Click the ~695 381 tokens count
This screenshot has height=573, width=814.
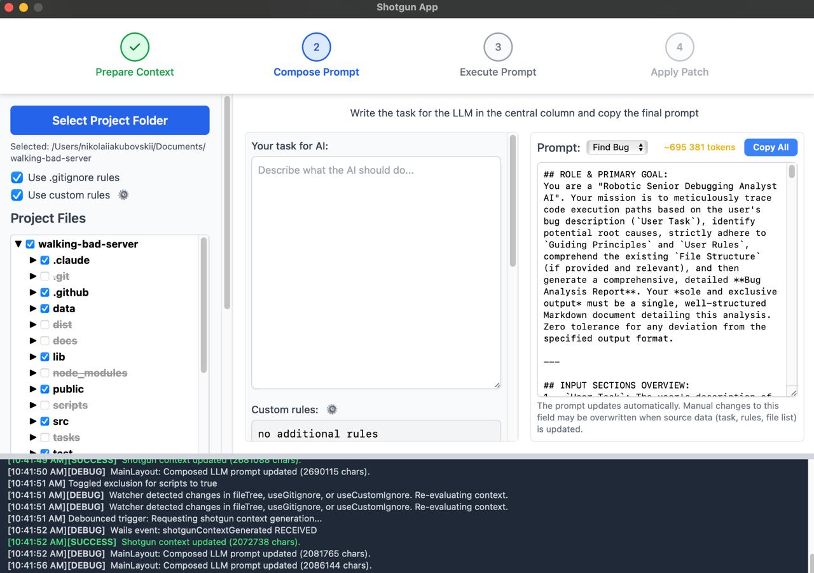[700, 147]
